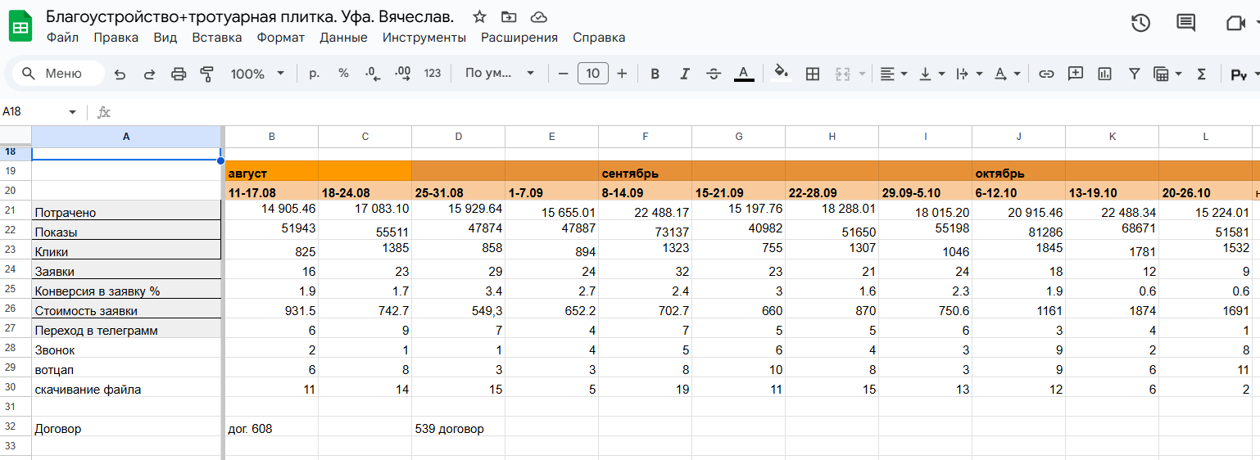Open the Данные menu
This screenshot has width=1260, height=460.
[x=343, y=38]
